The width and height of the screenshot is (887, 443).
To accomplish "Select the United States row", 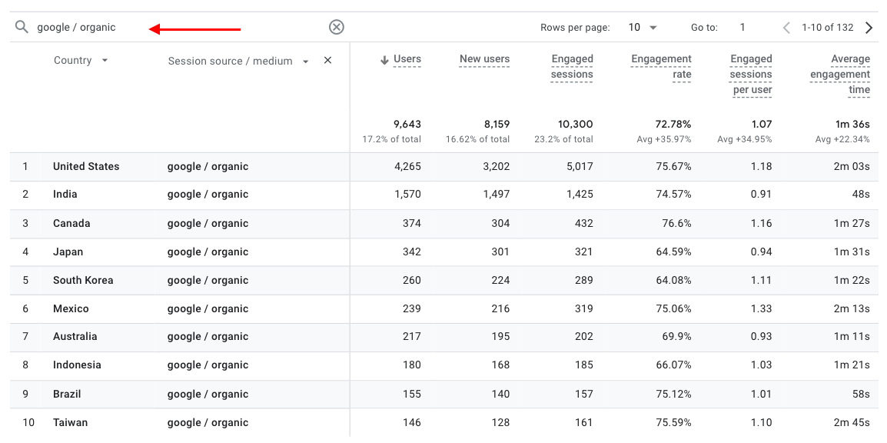I will [86, 167].
